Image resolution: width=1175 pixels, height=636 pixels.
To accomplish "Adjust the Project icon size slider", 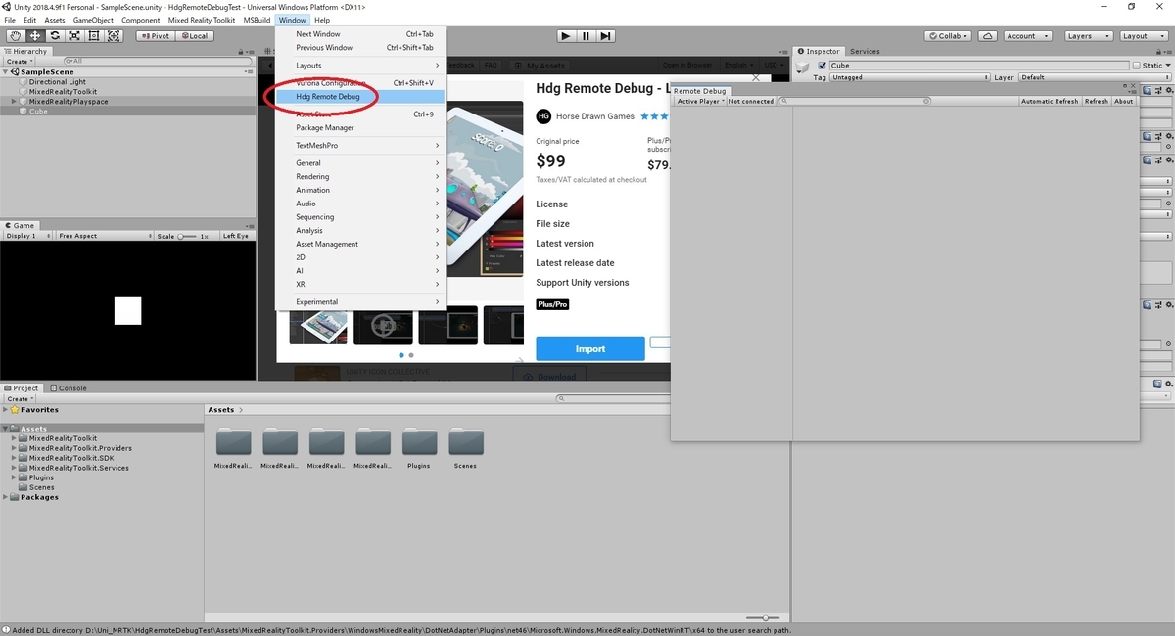I will click(x=765, y=618).
